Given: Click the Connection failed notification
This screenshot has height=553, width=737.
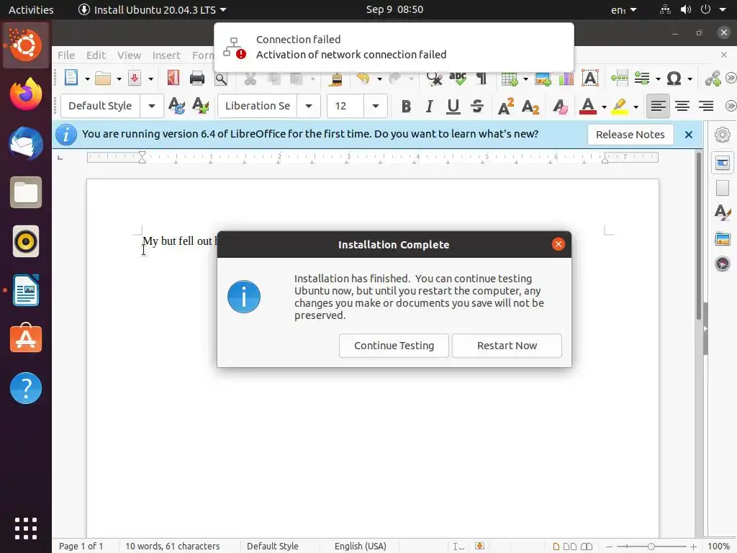Looking at the screenshot, I should pos(394,47).
